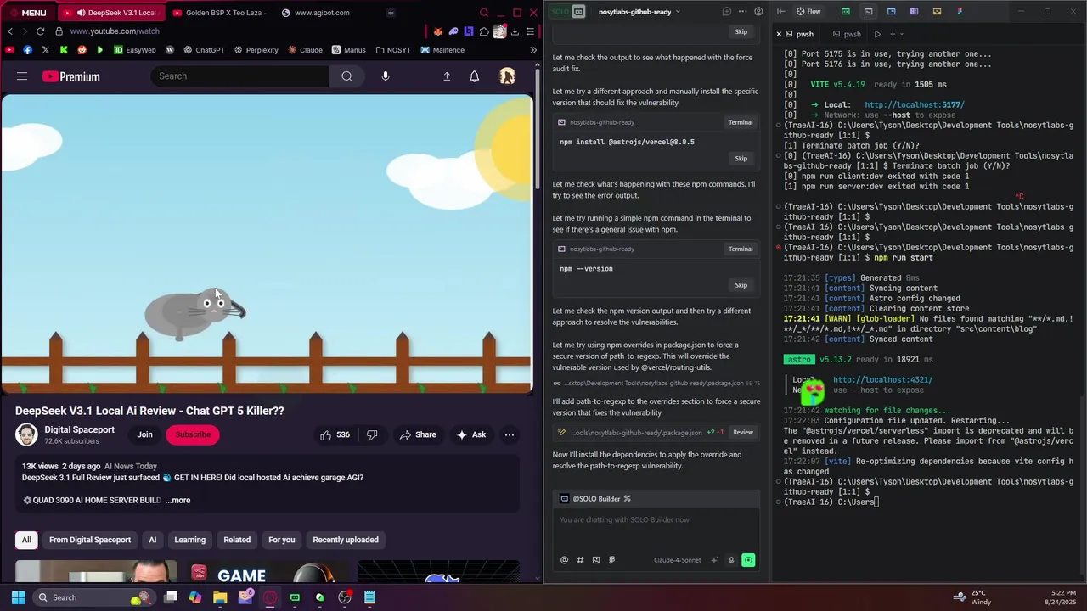The height and width of the screenshot is (611, 1087).
Task: Click the green send button in chat
Action: pyautogui.click(x=748, y=560)
